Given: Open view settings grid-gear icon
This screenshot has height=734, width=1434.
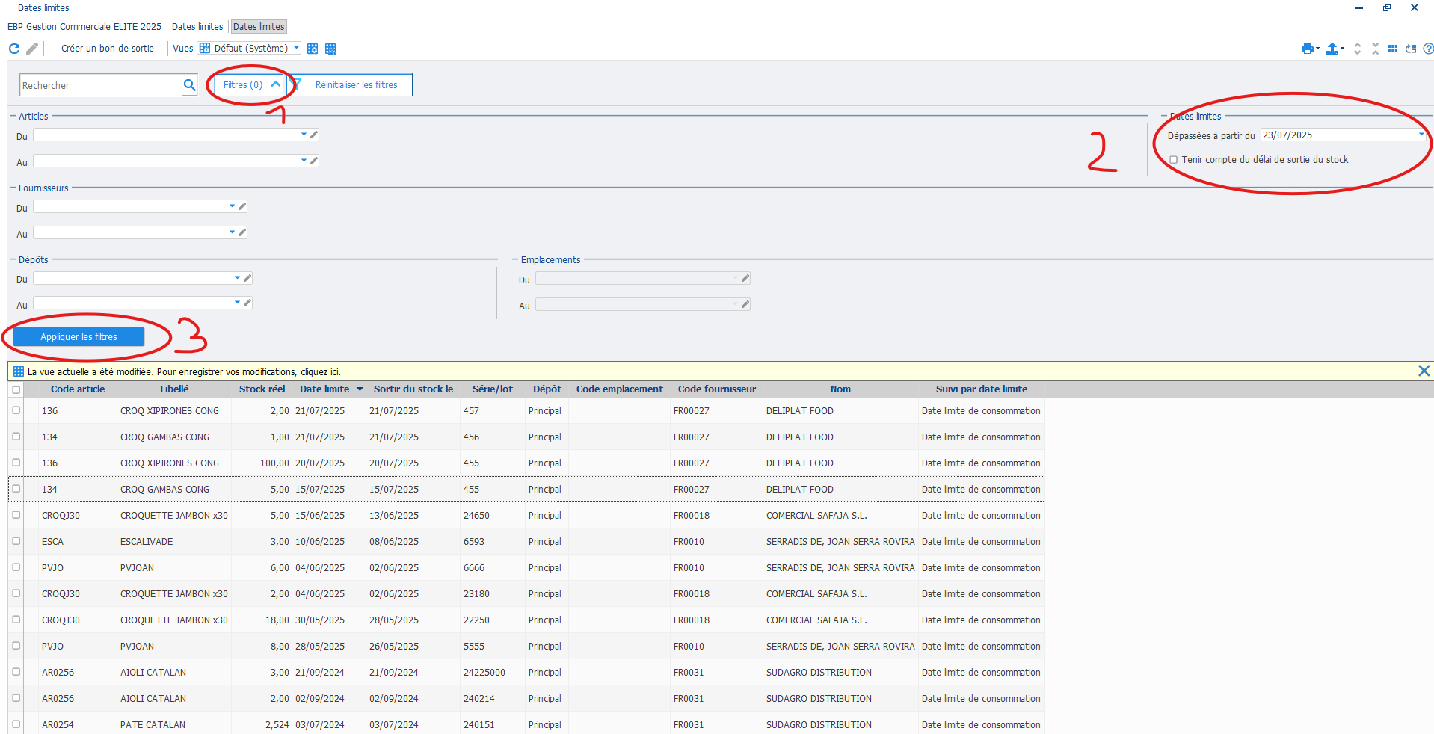Looking at the screenshot, I should [313, 49].
